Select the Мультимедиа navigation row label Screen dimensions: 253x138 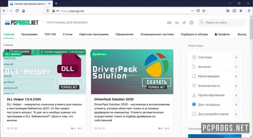[x=209, y=76]
